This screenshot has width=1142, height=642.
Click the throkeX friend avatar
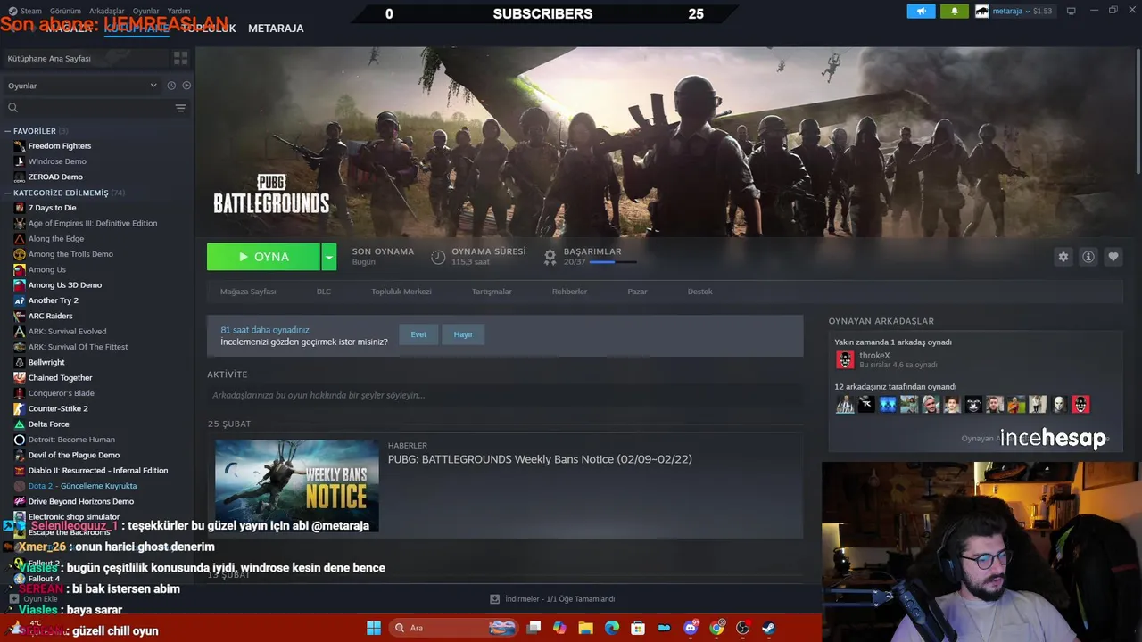[x=845, y=360]
